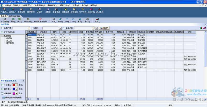Collapse the 库存数量颜色选项 panel
The image size is (207, 107).
(24, 81)
